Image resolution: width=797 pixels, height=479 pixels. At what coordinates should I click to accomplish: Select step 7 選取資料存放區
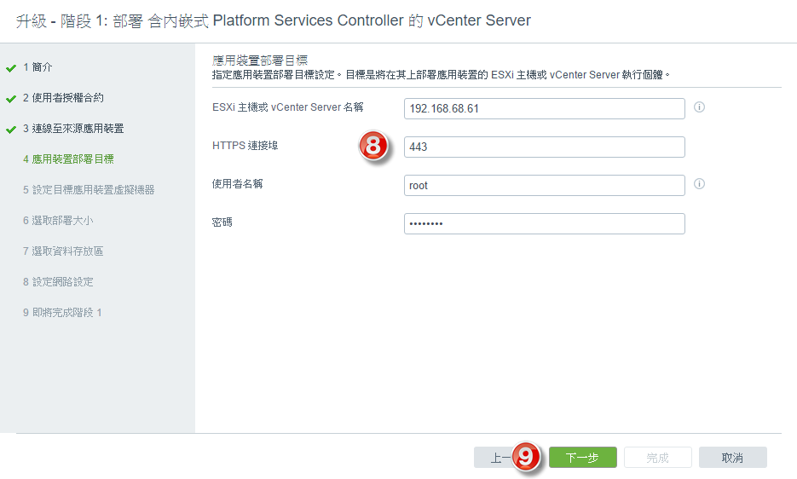tap(63, 251)
